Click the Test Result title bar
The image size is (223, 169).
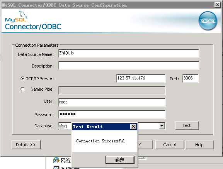pos(105,127)
